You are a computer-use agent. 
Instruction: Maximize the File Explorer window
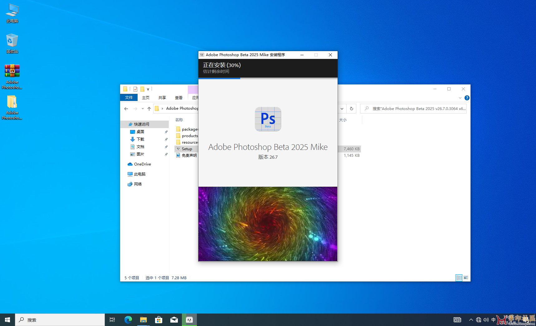(x=449, y=89)
